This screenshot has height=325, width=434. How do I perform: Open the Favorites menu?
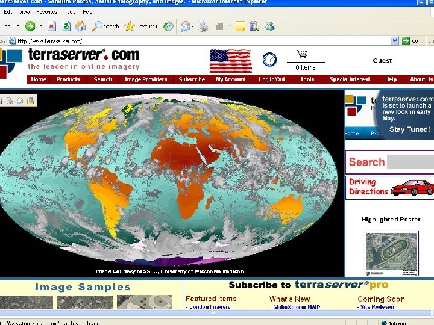click(46, 12)
